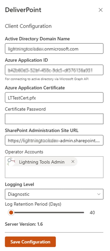This screenshot has width=110, height=251.
Task: Remove Lightning Tools Admin operator account
Action: tap(73, 162)
